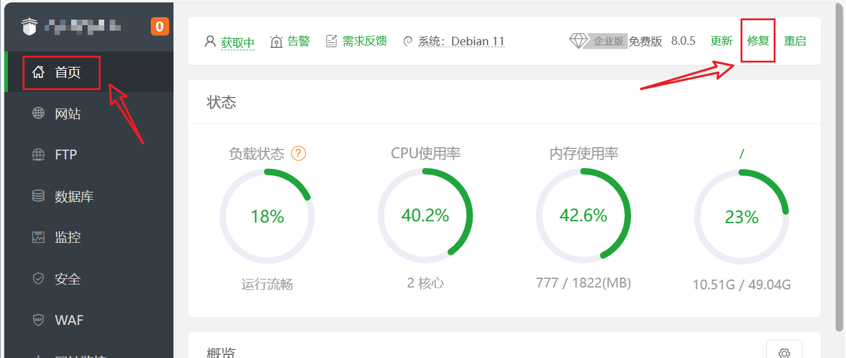846x358 pixels.
Task: Open the WAF shield icon
Action: click(x=39, y=320)
